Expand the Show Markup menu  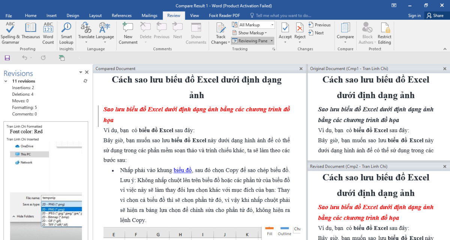250,33
